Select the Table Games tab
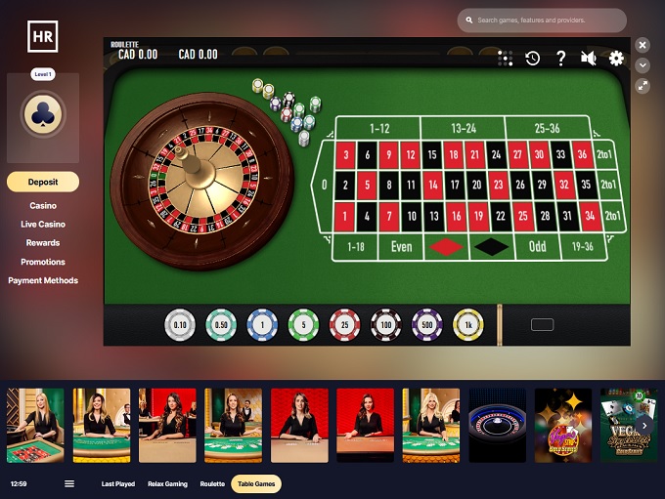This screenshot has height=499, width=665. [256, 483]
